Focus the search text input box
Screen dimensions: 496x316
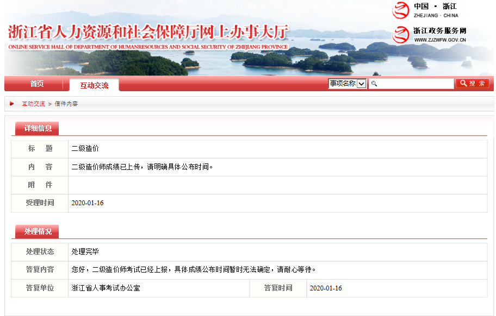(x=414, y=84)
